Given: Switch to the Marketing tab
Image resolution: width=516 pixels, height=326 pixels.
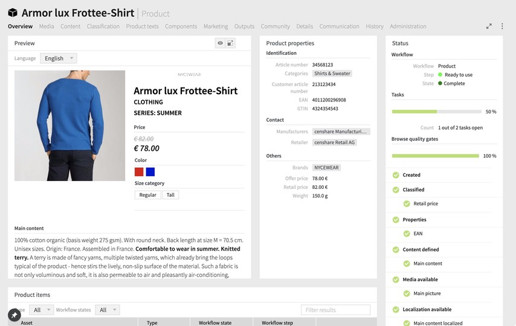Looking at the screenshot, I should [x=216, y=27].
